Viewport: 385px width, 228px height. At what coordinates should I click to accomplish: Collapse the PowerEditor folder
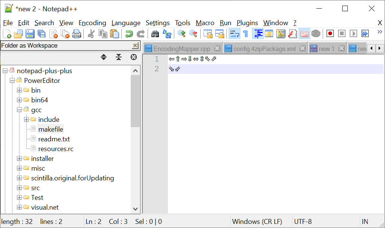point(12,80)
